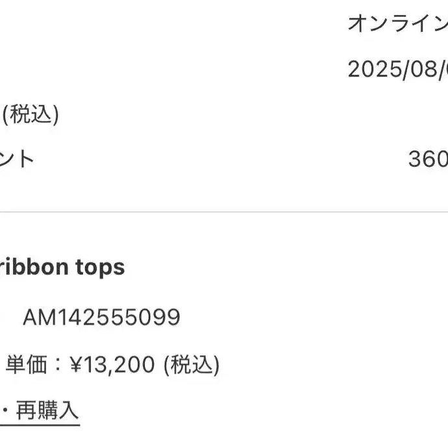Click the ¥13,200 unit price amount

tap(112, 364)
